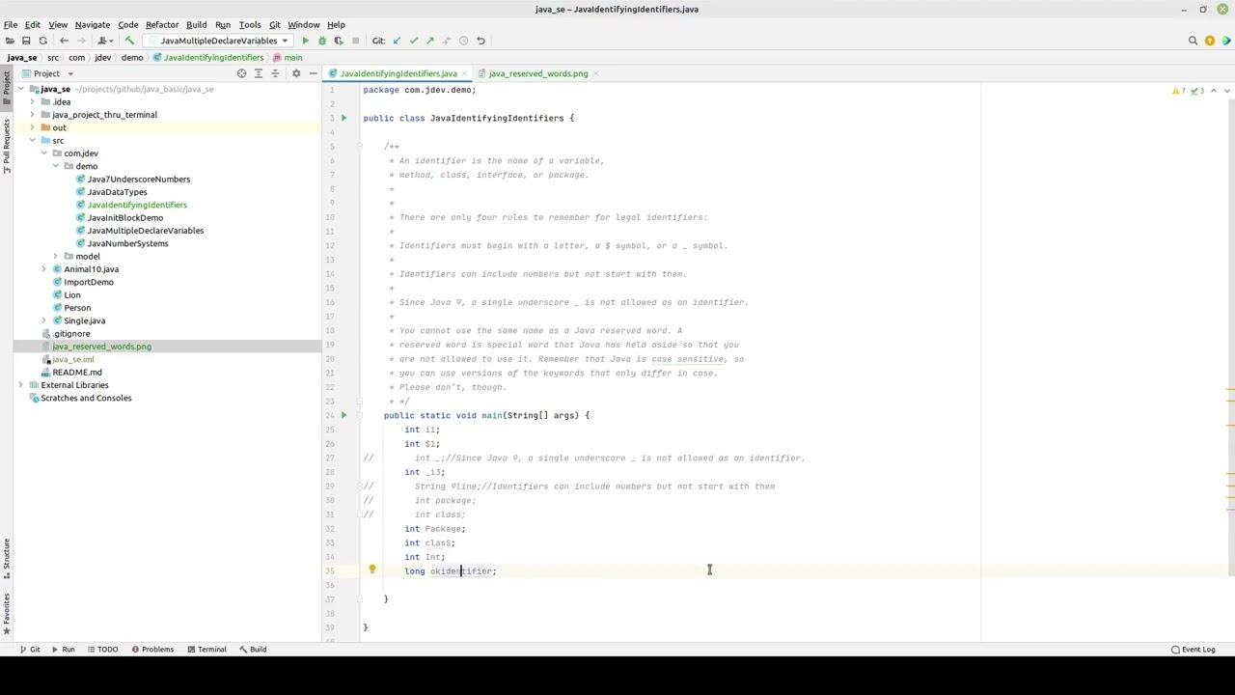Screen dimensions: 1235x695
Task: Click run gutter icon beside main method
Action: (343, 415)
